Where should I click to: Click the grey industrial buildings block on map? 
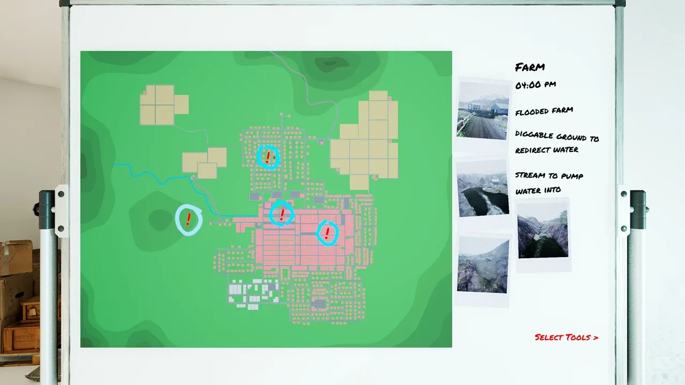coord(252,294)
